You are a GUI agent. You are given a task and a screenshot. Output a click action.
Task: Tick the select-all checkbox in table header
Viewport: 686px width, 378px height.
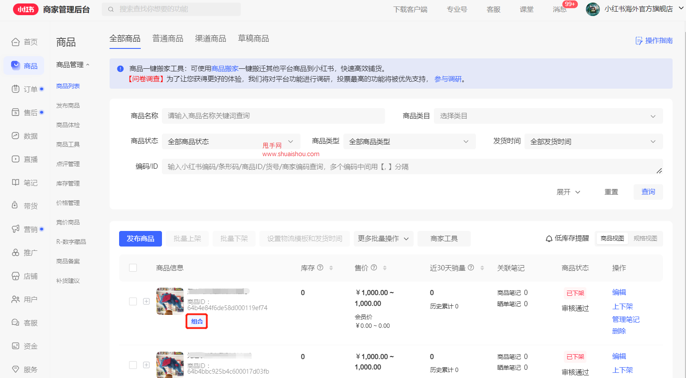click(133, 268)
